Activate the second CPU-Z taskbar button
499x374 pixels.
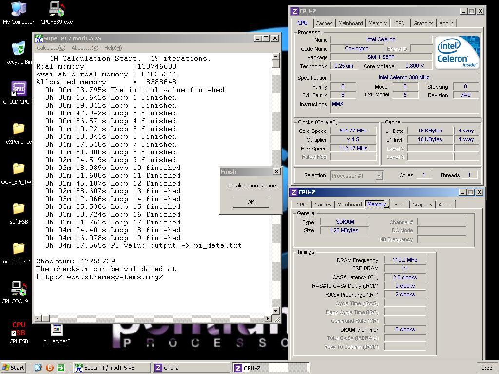[x=271, y=368]
